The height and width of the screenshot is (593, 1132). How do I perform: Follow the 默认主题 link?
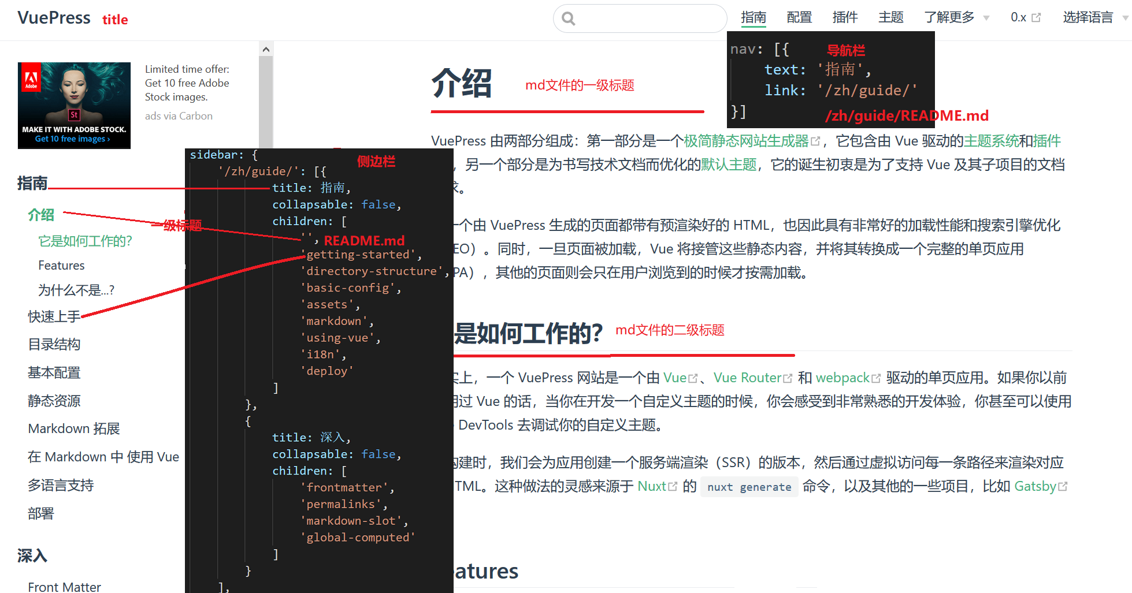click(729, 165)
